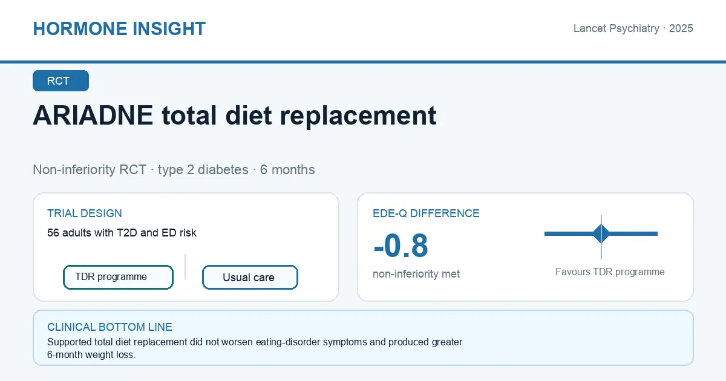Click the diamond point estimate marker
The width and height of the screenshot is (726, 381).
[601, 233]
